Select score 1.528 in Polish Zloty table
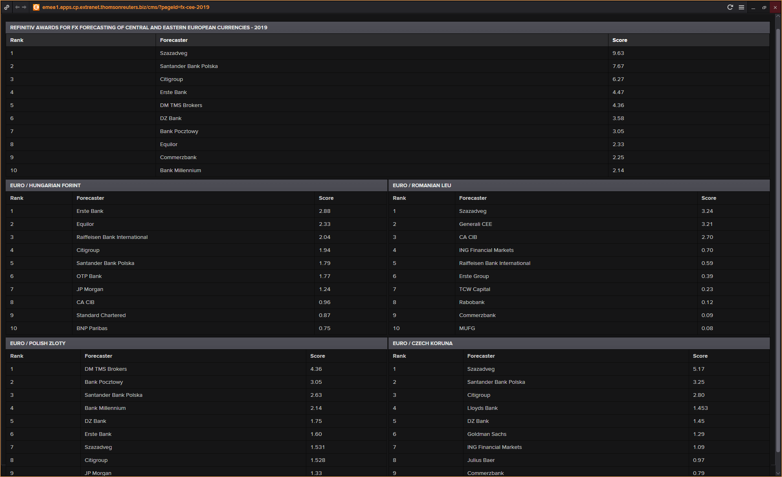 pyautogui.click(x=318, y=460)
